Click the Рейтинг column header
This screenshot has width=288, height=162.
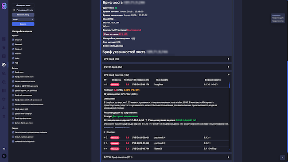tap(128, 80)
